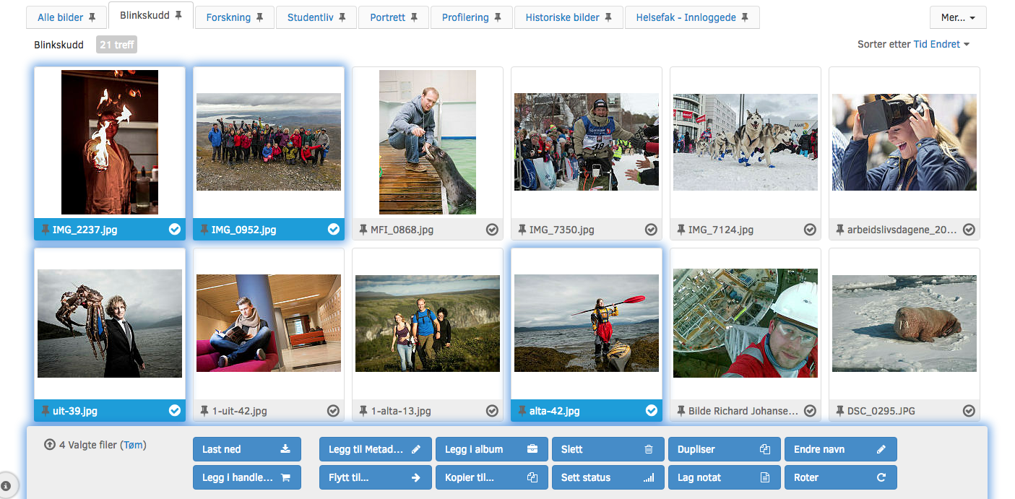Click the pin icon on the Blinkskudd tab
The height and width of the screenshot is (499, 1015).
(x=178, y=15)
